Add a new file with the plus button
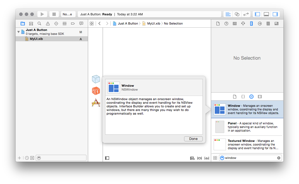This screenshot has width=299, height=184. coord(19,158)
